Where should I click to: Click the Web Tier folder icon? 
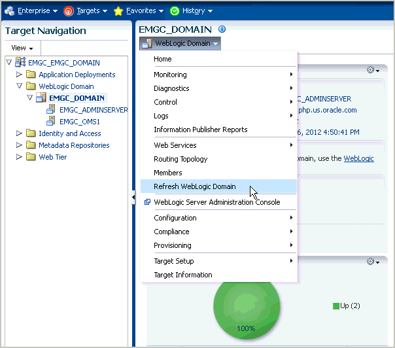click(31, 156)
